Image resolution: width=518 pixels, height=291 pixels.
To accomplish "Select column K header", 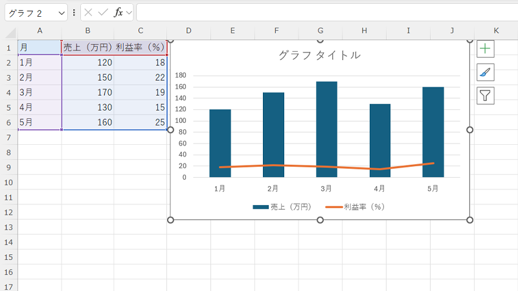I will [x=496, y=31].
